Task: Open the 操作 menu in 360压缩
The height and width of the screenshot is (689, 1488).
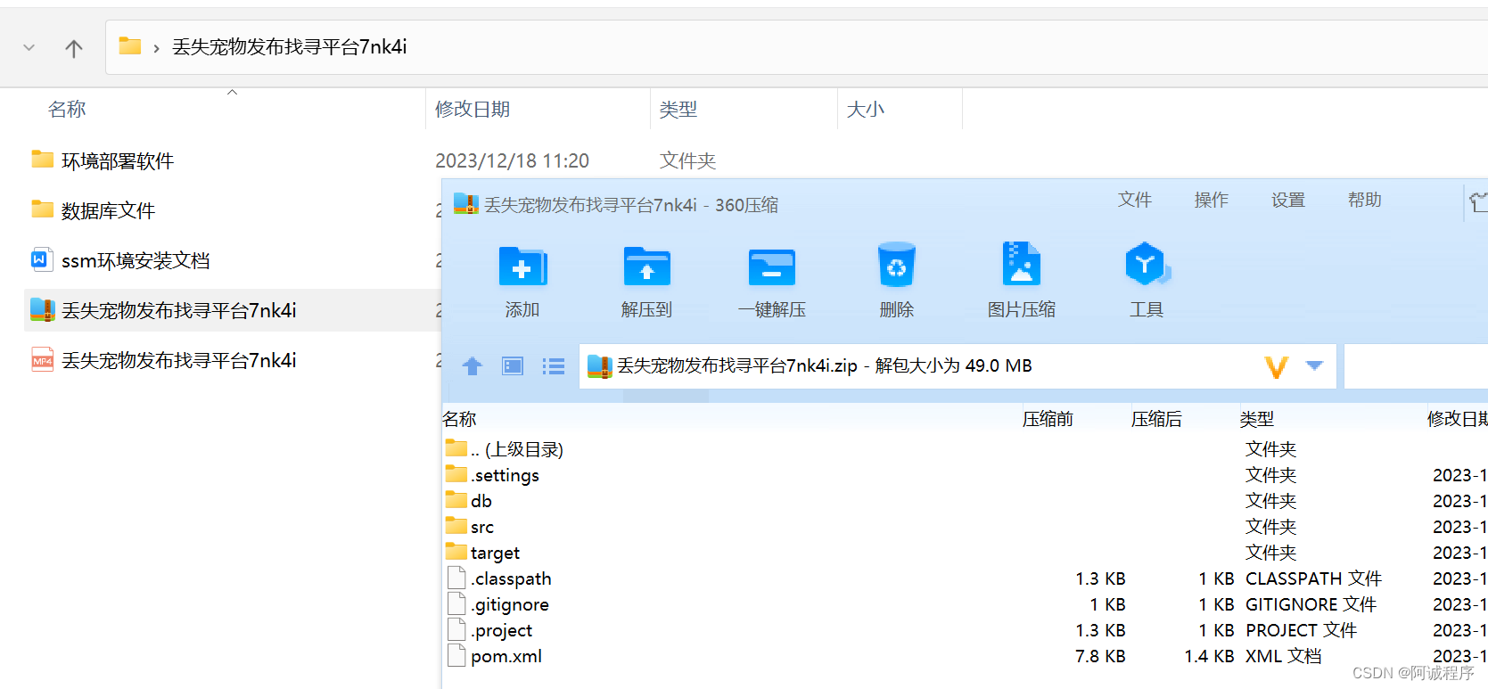Action: (1212, 200)
